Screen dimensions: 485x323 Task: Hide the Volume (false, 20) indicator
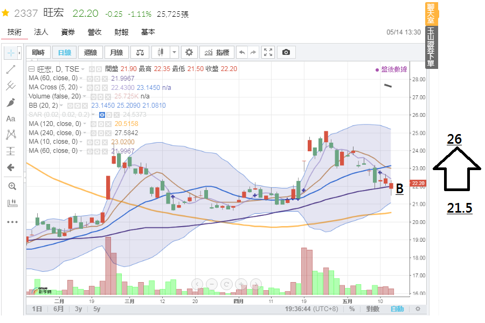pyautogui.click(x=94, y=97)
